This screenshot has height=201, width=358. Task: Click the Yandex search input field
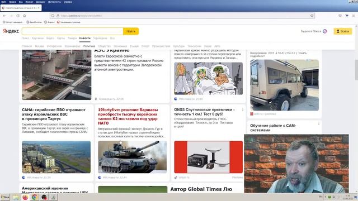[73, 31]
